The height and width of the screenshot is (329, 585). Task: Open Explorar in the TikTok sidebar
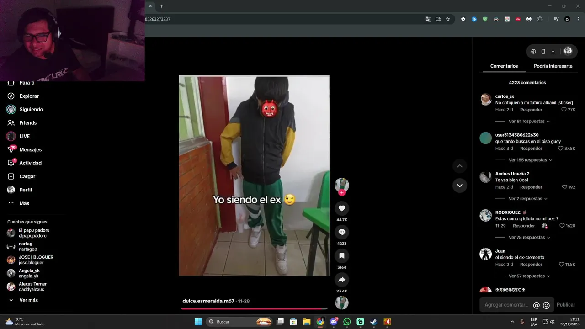(x=23, y=96)
